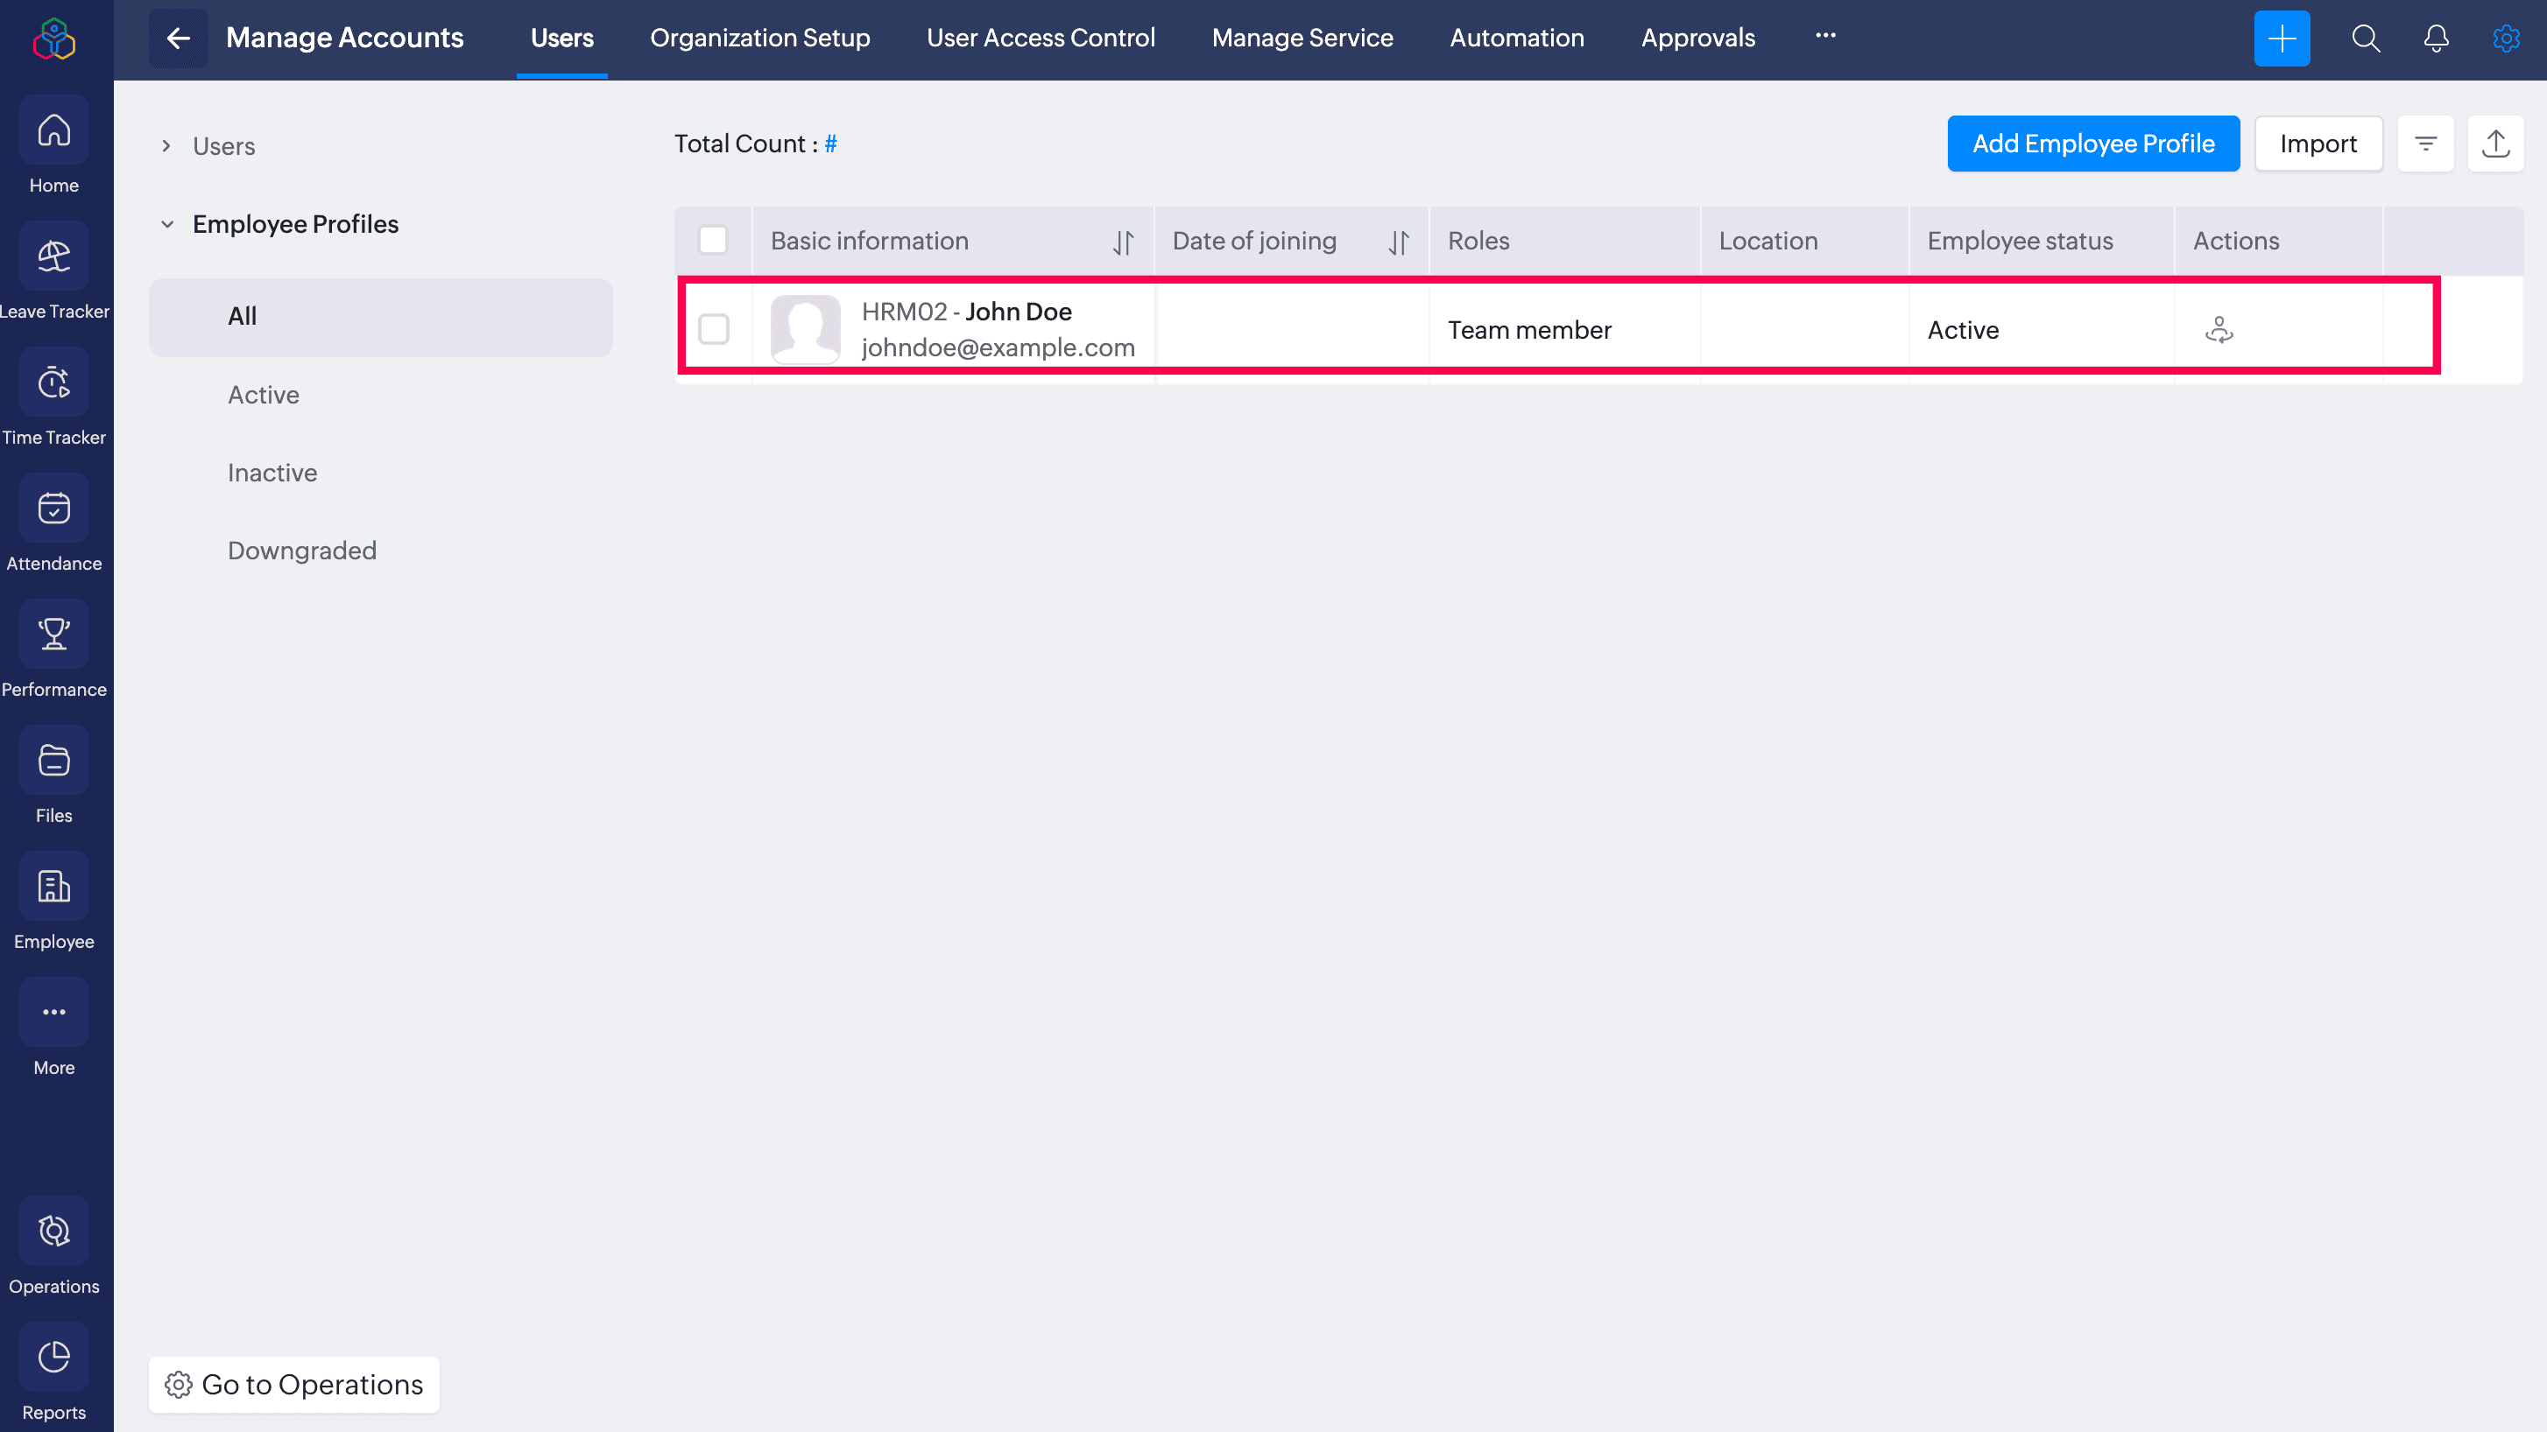Open the Leave Tracker sidebar icon
Viewport: 2547px width, 1432px height.
(x=53, y=257)
